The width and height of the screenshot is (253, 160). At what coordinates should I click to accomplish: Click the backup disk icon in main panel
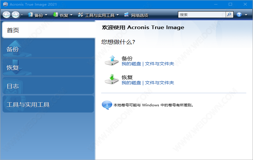tap(112, 61)
